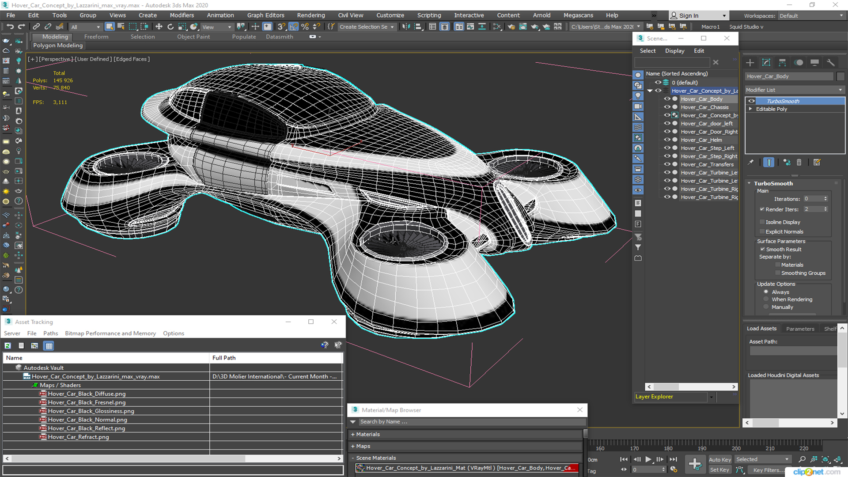Open the Rendering menu
The image size is (848, 477).
310,15
